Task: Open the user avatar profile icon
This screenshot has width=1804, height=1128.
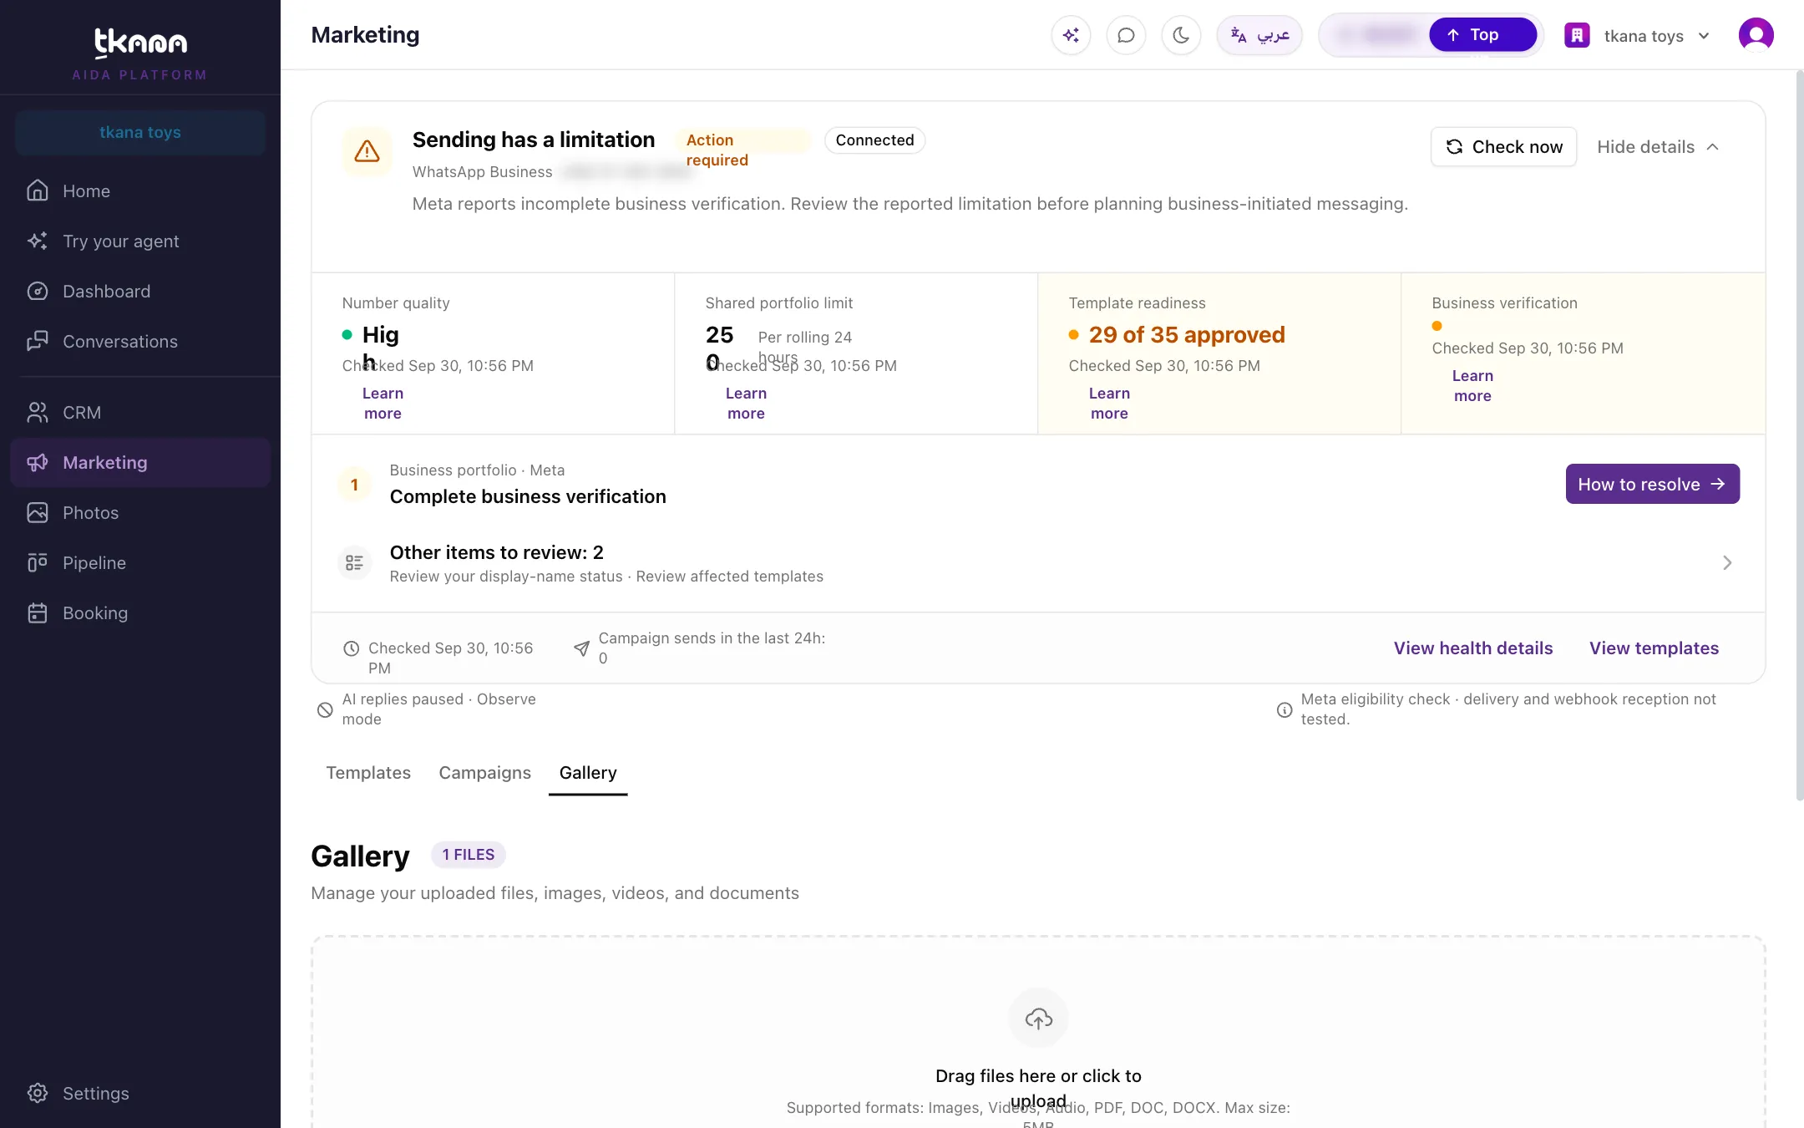Action: pos(1756,35)
